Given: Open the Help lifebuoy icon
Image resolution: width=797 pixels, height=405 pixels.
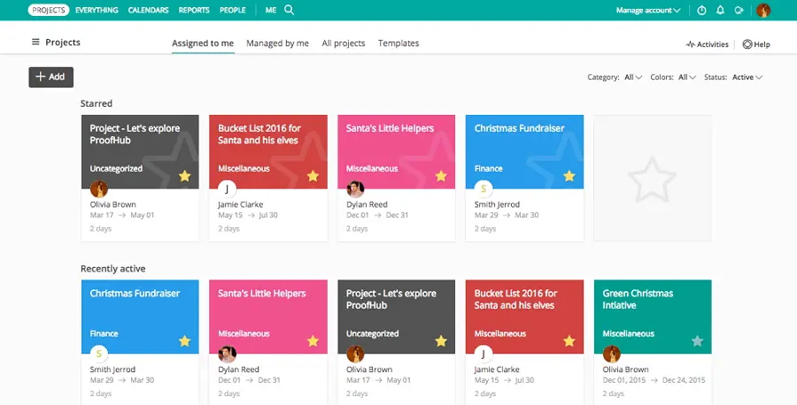Looking at the screenshot, I should (x=747, y=44).
